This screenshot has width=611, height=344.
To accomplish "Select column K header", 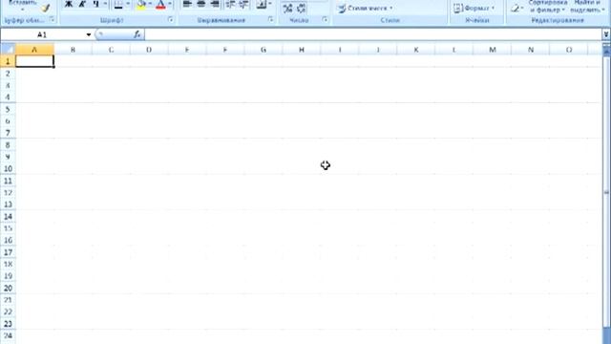I will pos(416,50).
